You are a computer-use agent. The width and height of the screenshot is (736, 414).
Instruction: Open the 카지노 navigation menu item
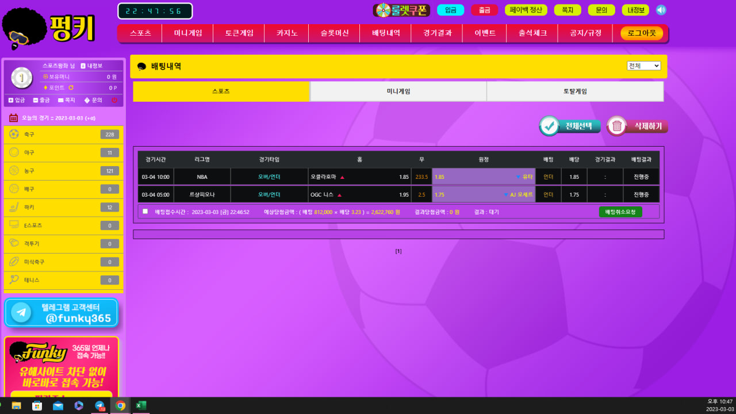(x=287, y=33)
